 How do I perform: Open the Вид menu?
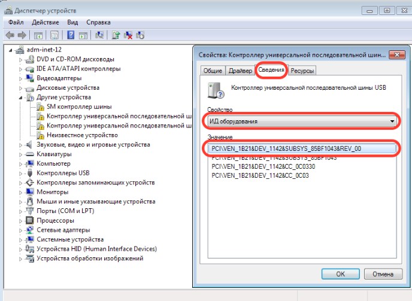[72, 22]
